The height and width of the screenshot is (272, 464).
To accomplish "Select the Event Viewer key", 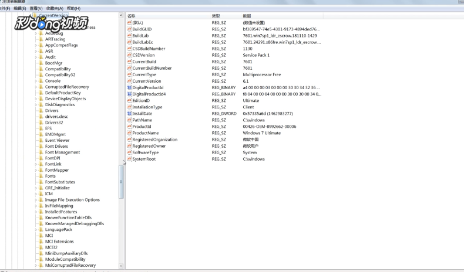I will click(x=57, y=140).
